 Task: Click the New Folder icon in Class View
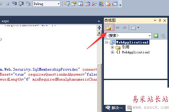click(x=109, y=28)
